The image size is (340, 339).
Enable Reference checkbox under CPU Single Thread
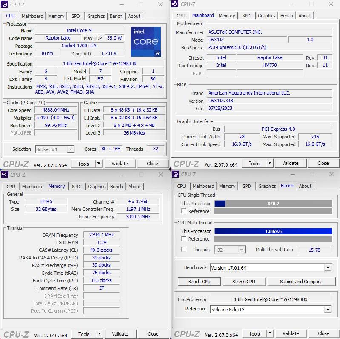184,211
